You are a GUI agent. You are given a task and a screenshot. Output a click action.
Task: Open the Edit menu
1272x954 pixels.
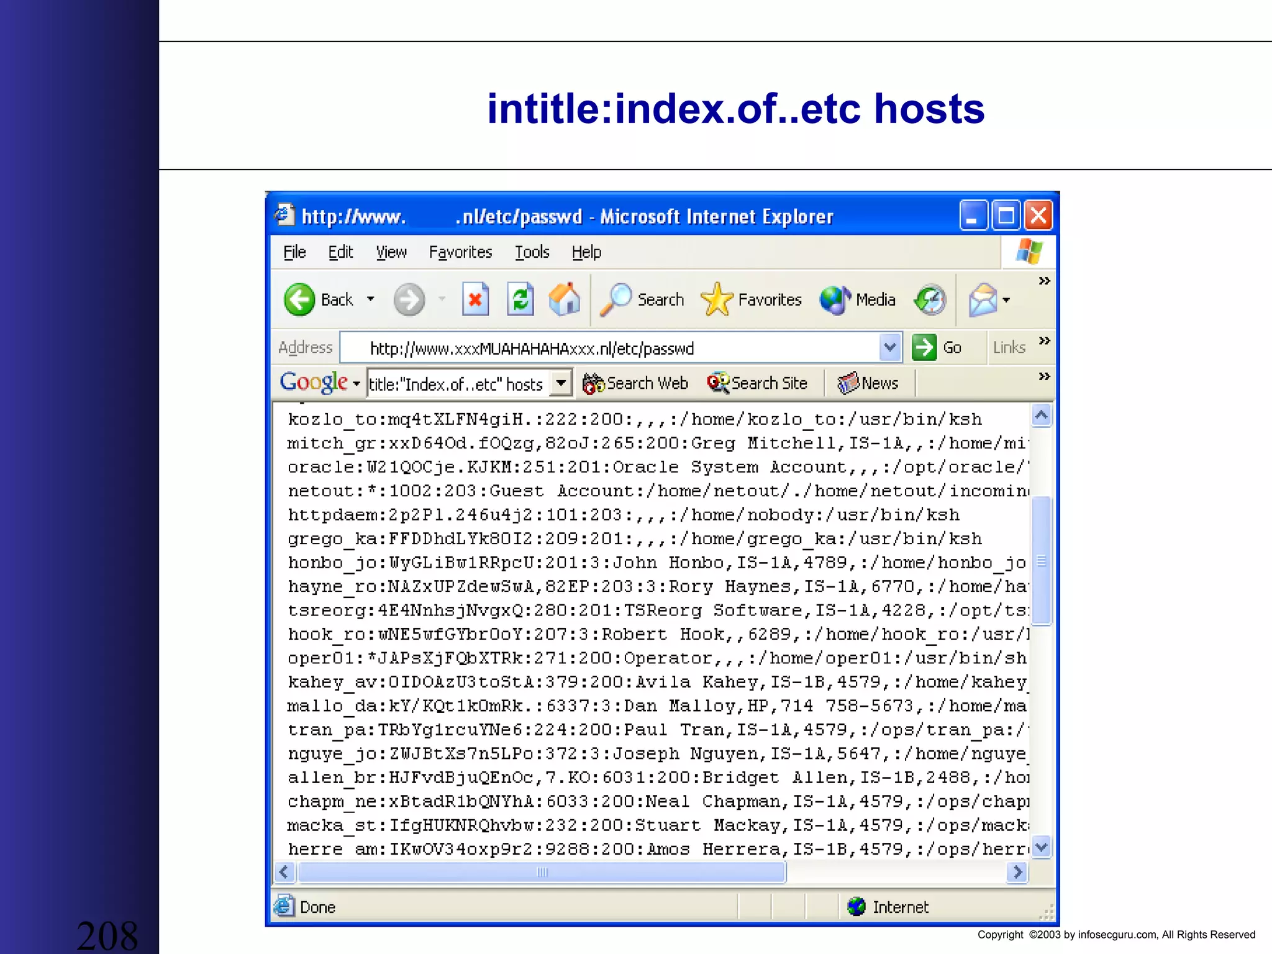click(x=340, y=252)
